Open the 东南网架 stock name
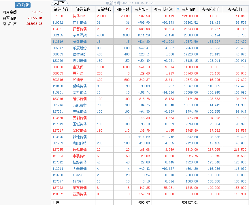This screenshot has height=205, width=249. pyautogui.click(x=80, y=35)
